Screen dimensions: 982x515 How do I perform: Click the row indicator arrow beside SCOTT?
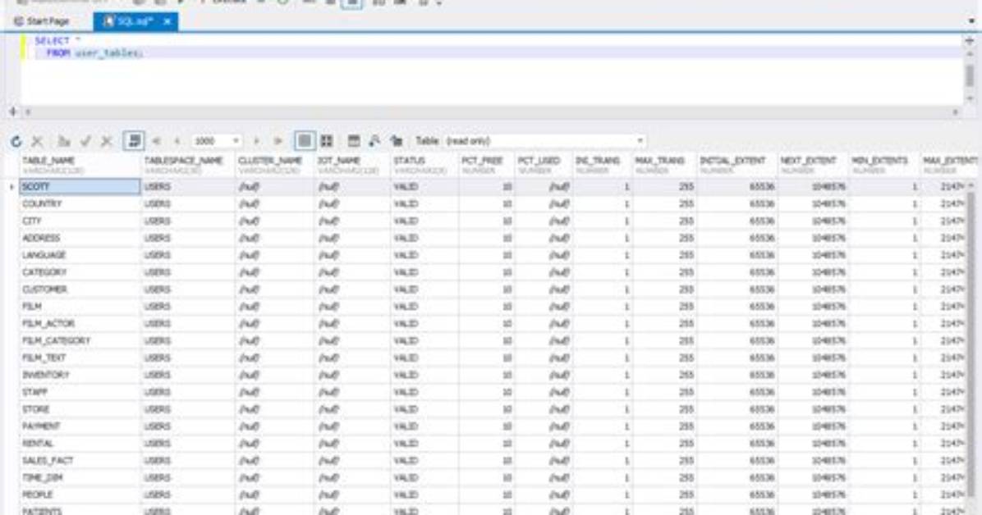11,186
